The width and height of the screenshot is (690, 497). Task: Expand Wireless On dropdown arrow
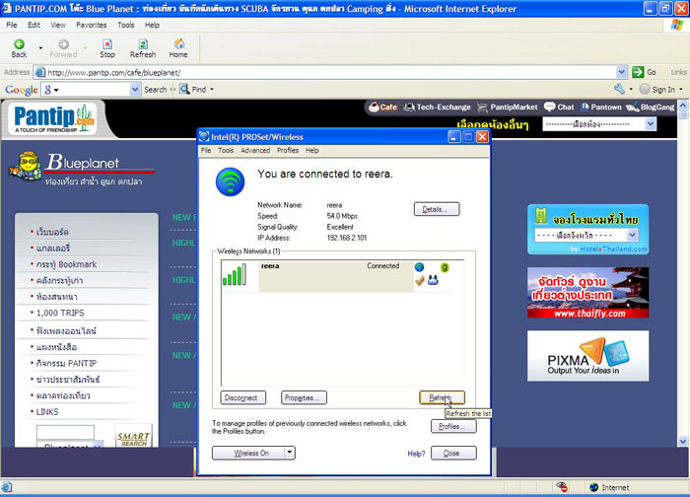tap(290, 453)
